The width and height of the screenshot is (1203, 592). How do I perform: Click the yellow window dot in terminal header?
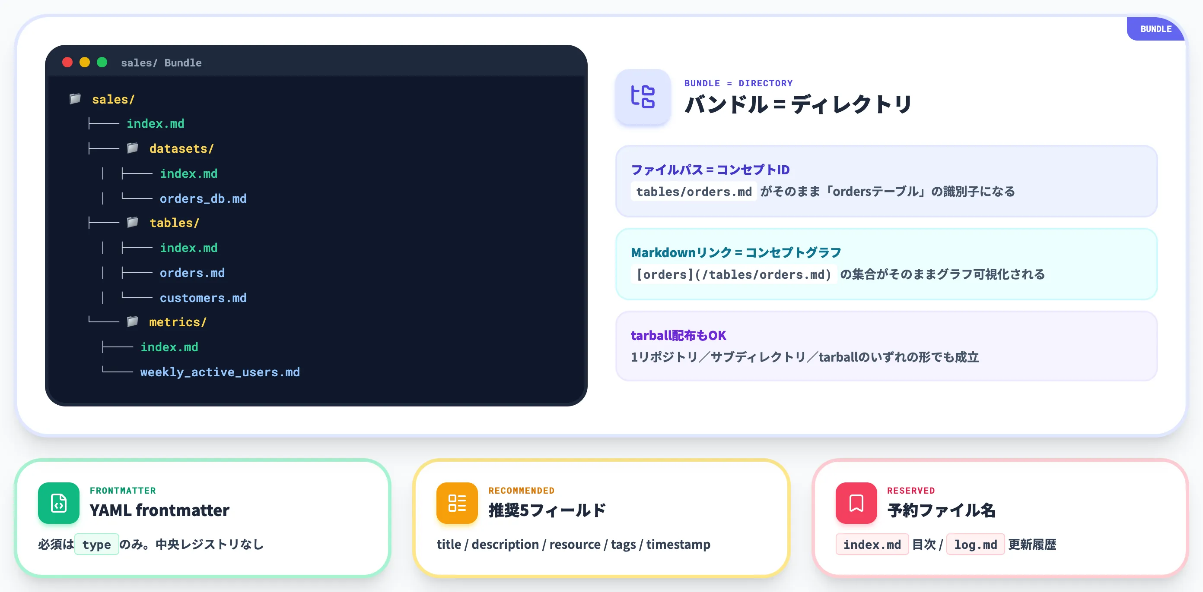pos(85,63)
